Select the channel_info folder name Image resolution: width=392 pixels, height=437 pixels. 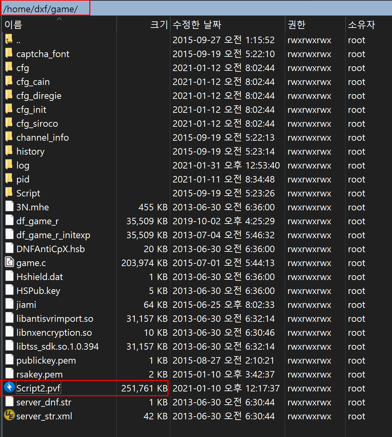coord(42,138)
